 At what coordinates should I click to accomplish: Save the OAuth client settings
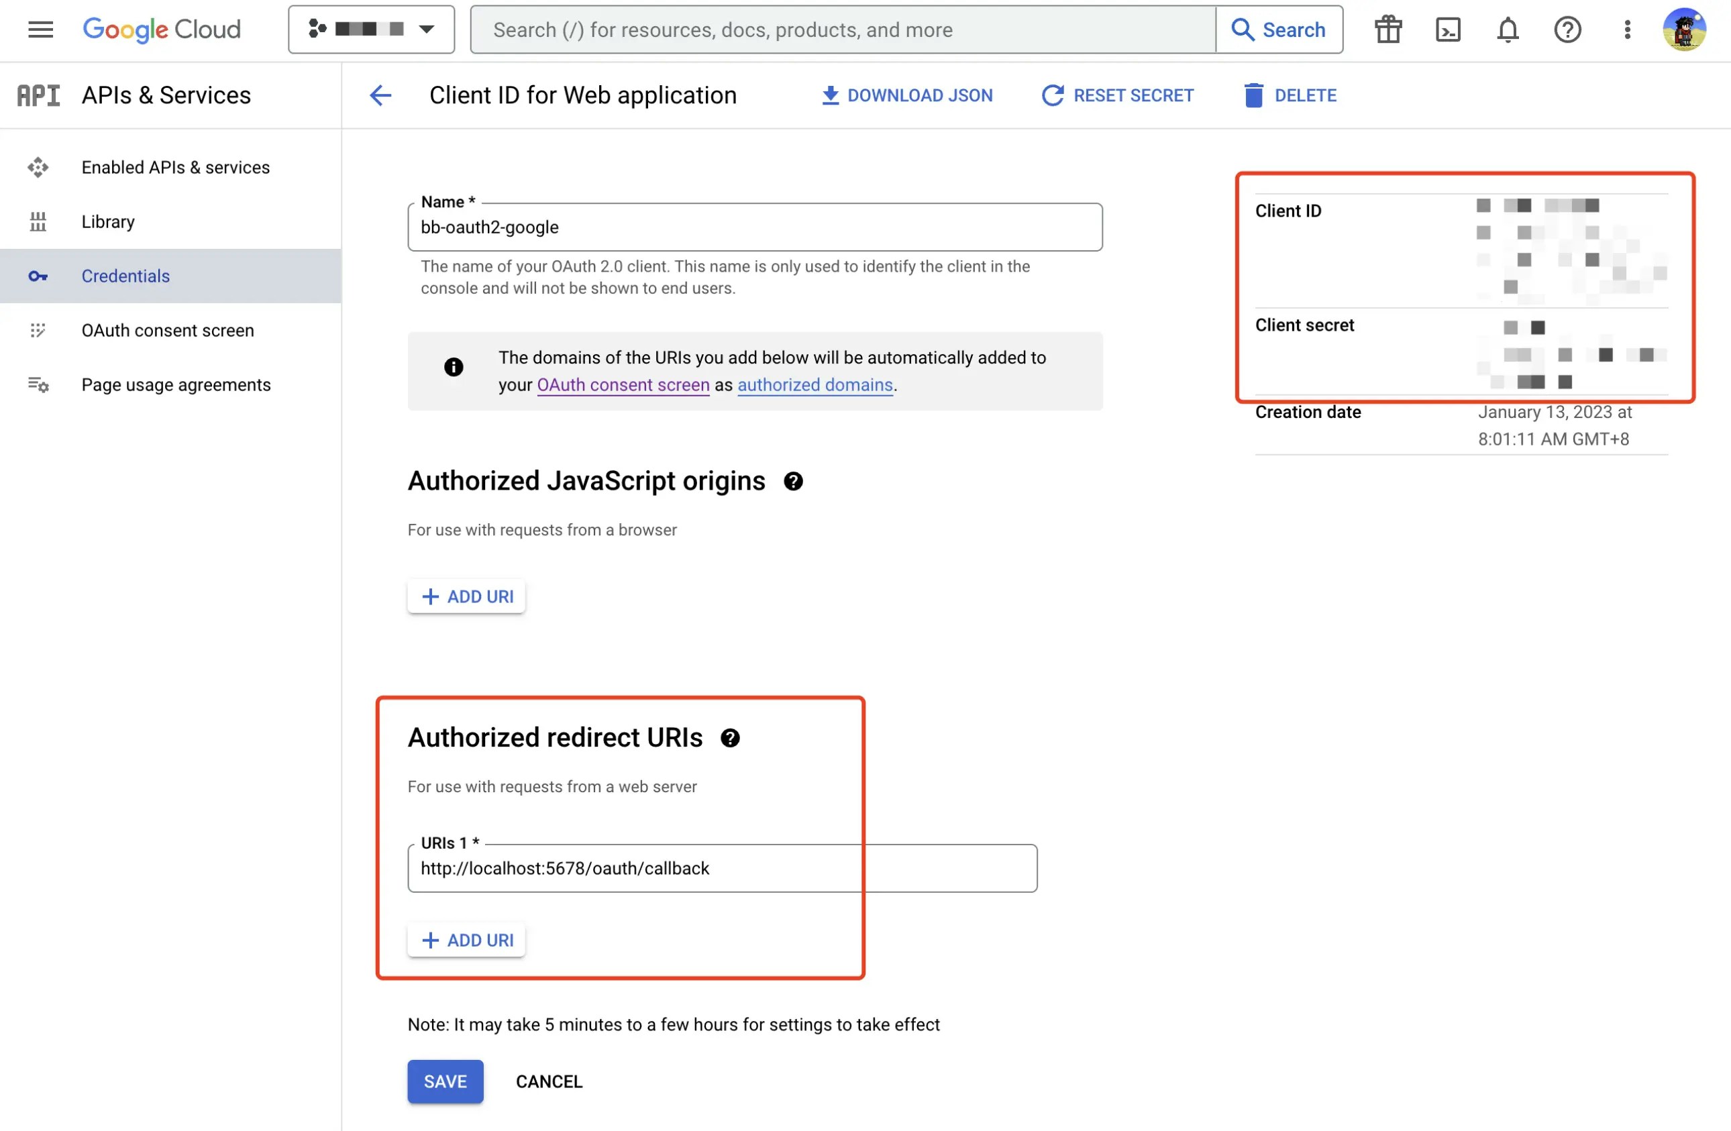tap(444, 1081)
